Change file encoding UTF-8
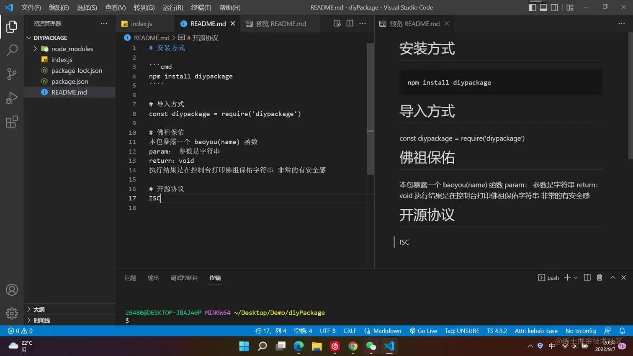Screen dimensions: 633x356 click(328, 331)
